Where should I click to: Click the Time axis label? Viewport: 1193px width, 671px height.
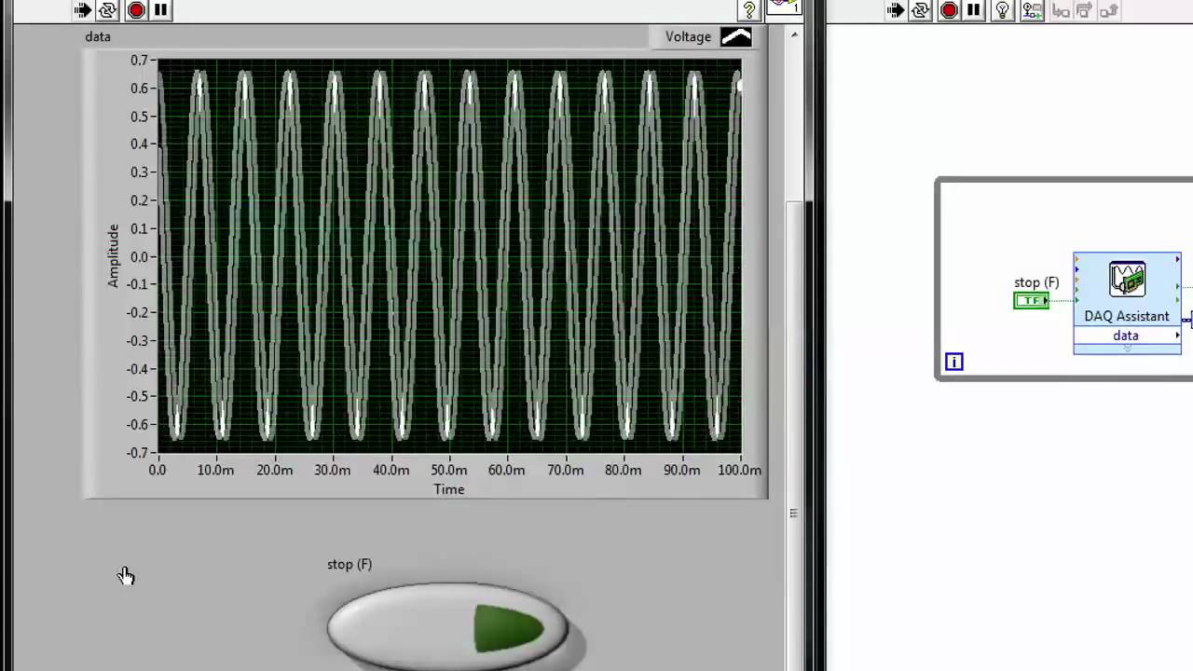coord(448,489)
